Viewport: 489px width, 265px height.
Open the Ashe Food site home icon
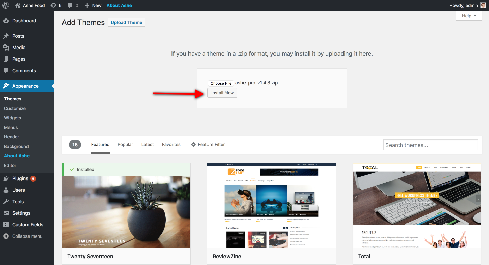click(x=18, y=5)
